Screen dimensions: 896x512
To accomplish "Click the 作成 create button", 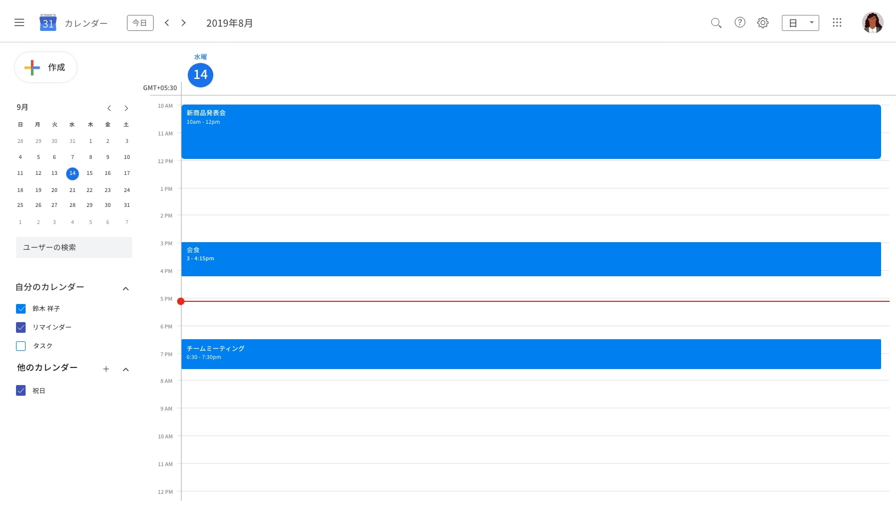I will 46,67.
